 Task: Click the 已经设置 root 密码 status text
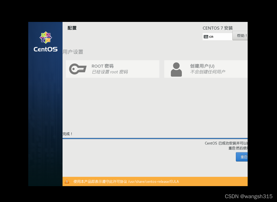tap(110, 72)
